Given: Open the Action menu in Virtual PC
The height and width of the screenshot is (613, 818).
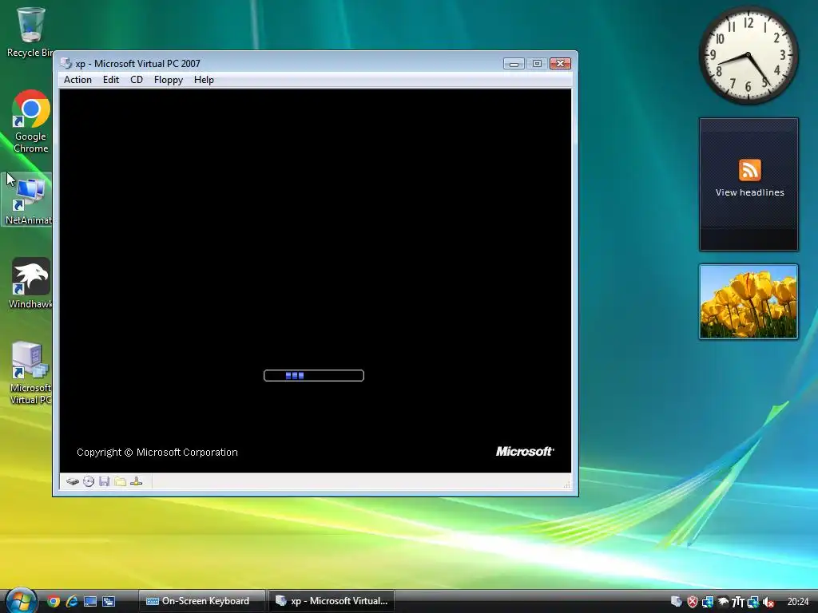Looking at the screenshot, I should pos(77,80).
